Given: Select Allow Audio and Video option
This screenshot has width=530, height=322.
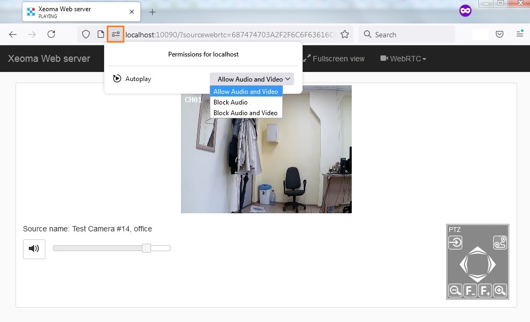Looking at the screenshot, I should pyautogui.click(x=246, y=92).
